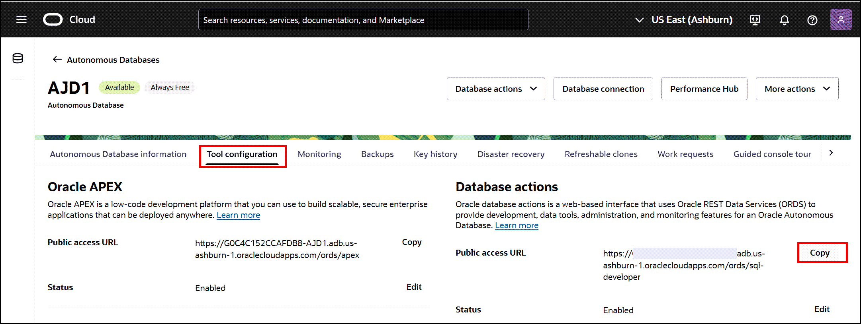
Task: Edit the Oracle APEX status
Action: [414, 287]
